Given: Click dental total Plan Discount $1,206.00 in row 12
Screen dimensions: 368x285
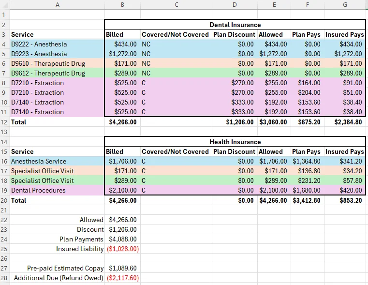Looking at the screenshot, I should pos(235,122).
